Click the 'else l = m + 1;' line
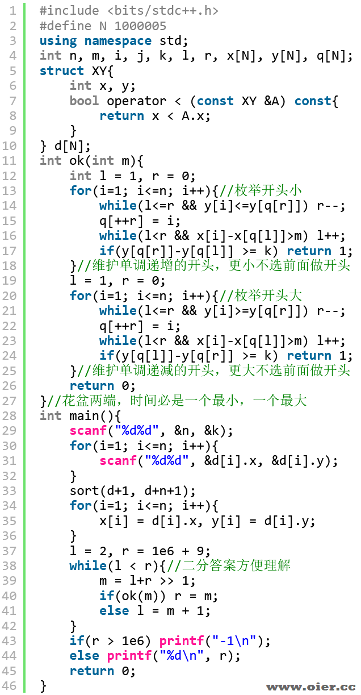Viewport: 361px width, 695px height. (x=155, y=610)
